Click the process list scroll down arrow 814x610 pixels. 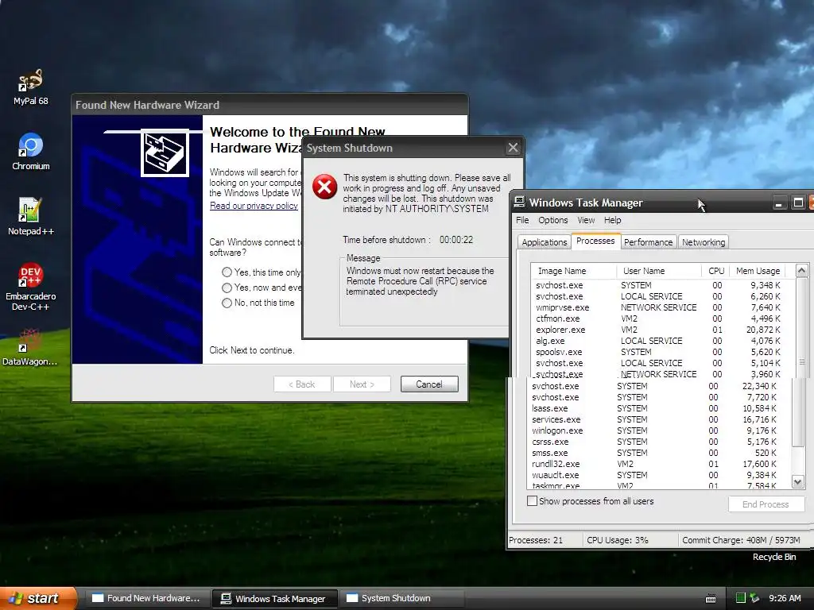tap(798, 482)
